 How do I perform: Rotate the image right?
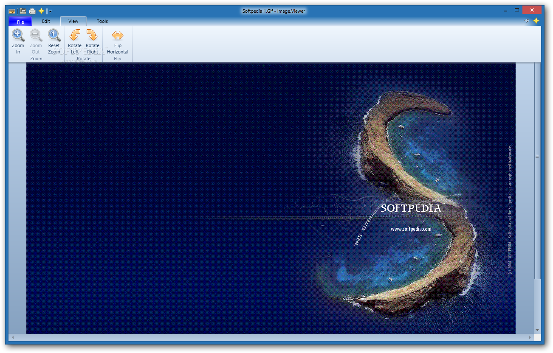click(x=92, y=41)
